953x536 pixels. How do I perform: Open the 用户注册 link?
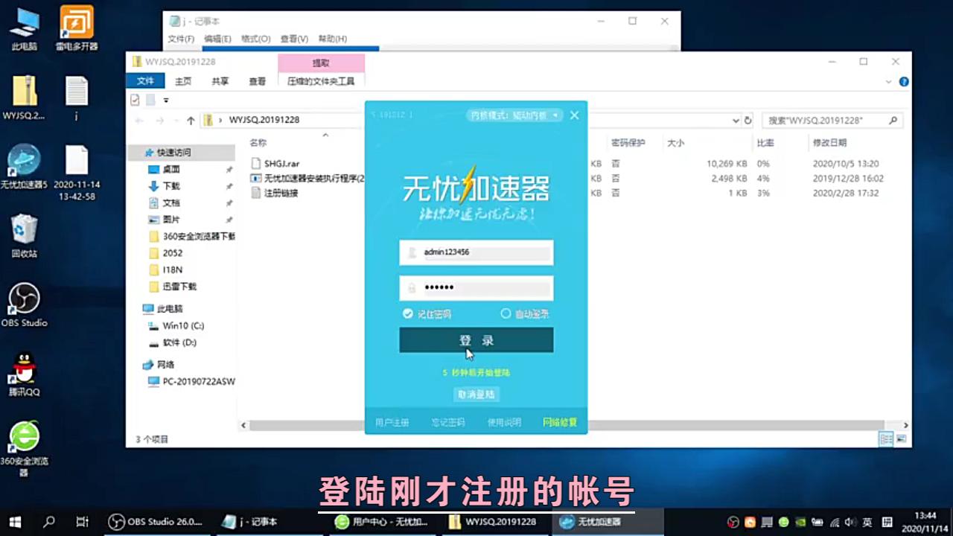(x=392, y=422)
